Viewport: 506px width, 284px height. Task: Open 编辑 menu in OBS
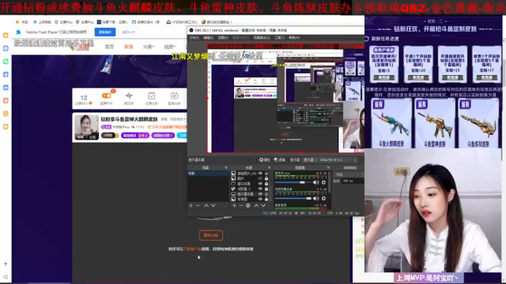[208, 38]
